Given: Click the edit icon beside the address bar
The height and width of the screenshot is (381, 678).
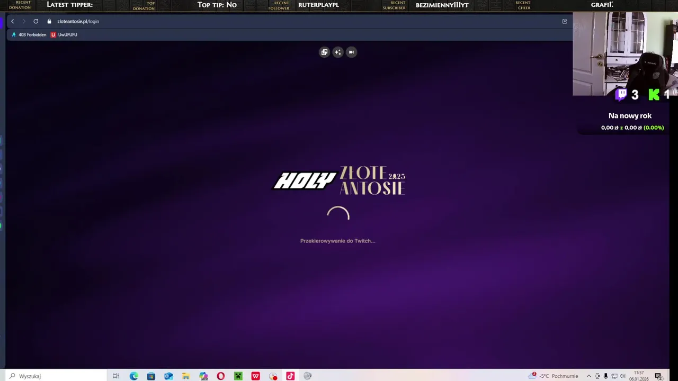Looking at the screenshot, I should [565, 21].
